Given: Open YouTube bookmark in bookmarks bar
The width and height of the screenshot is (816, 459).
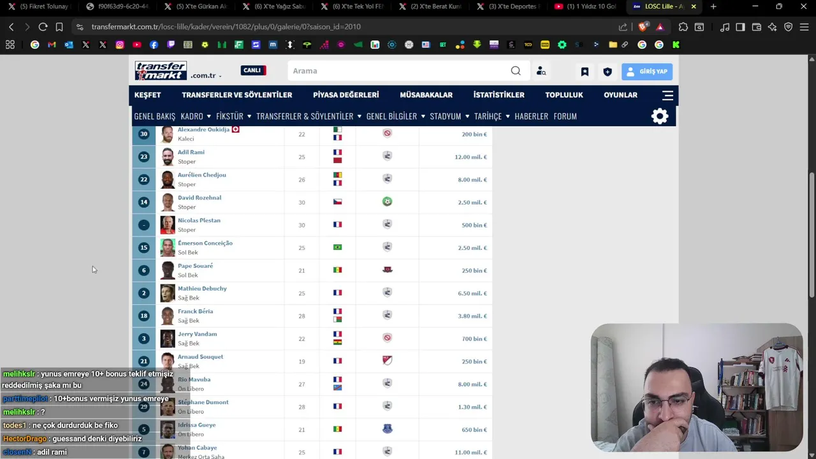Looking at the screenshot, I should coord(137,45).
